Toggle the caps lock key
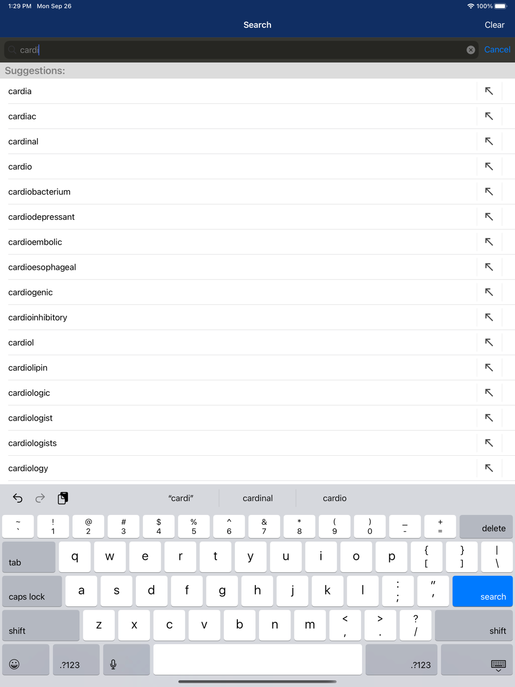Image resolution: width=515 pixels, height=687 pixels. pos(32,591)
